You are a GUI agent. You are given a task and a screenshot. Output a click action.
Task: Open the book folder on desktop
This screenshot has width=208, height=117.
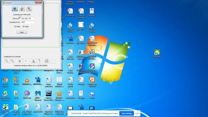(16, 95)
